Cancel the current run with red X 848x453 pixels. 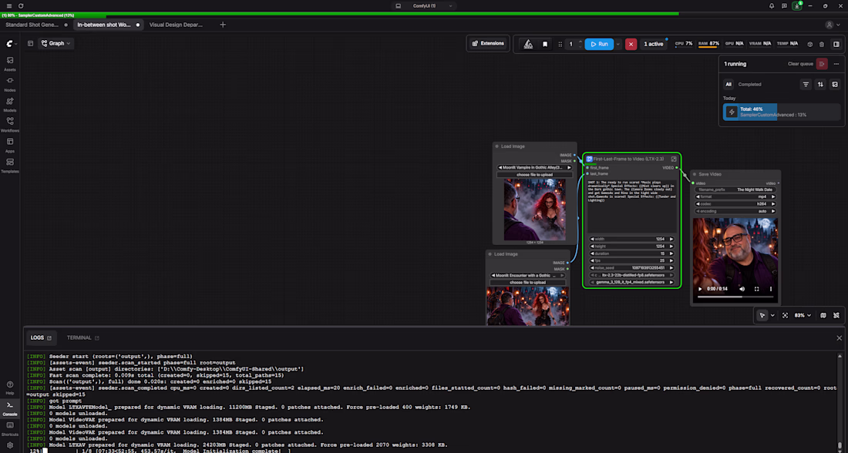pos(631,45)
